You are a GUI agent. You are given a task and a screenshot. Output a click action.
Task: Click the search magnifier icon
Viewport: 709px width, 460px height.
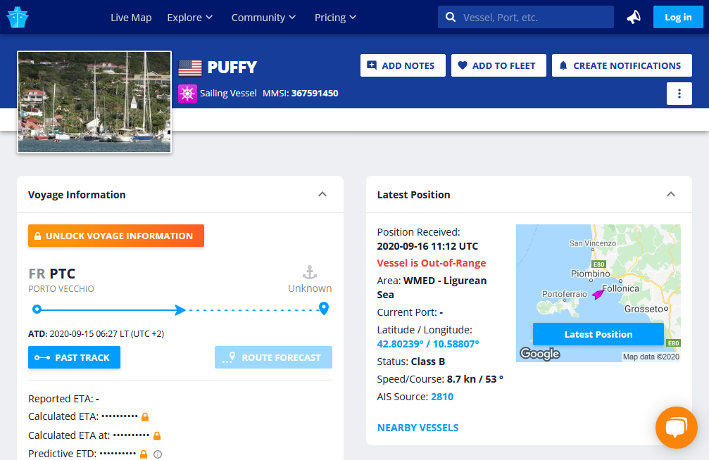(x=451, y=17)
